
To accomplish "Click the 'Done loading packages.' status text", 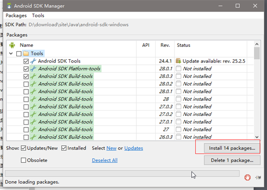I will point(32,182).
